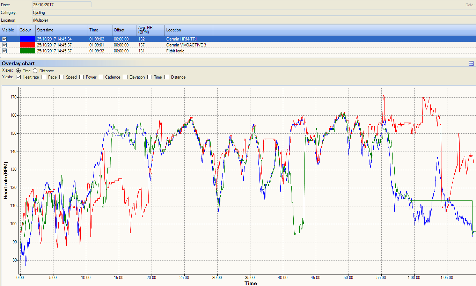Enable the Pace Y axis checkbox
This screenshot has height=286, width=476.
tap(44, 77)
